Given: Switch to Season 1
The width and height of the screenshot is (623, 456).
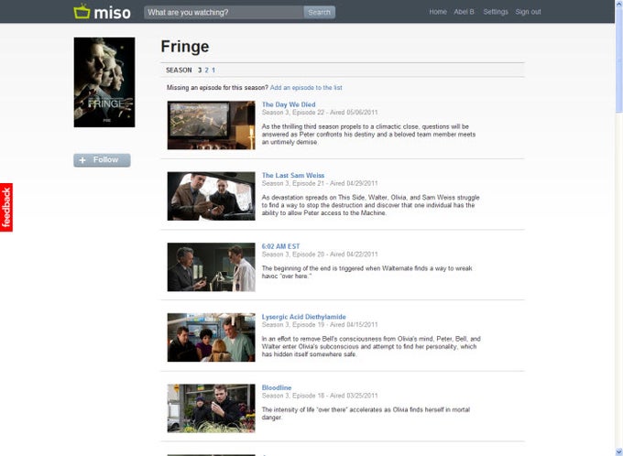Looking at the screenshot, I should coord(213,70).
